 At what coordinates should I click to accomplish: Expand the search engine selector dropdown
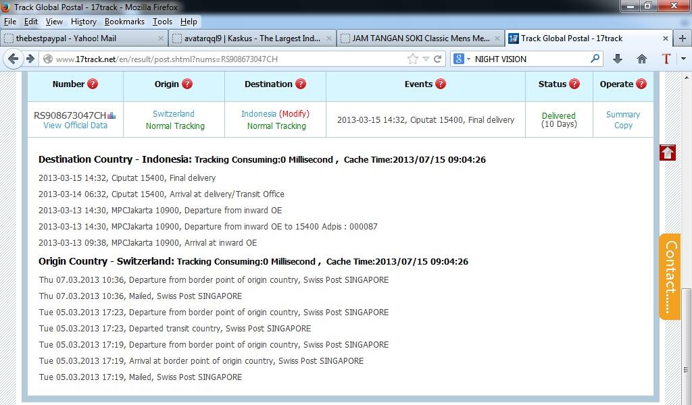coord(468,59)
